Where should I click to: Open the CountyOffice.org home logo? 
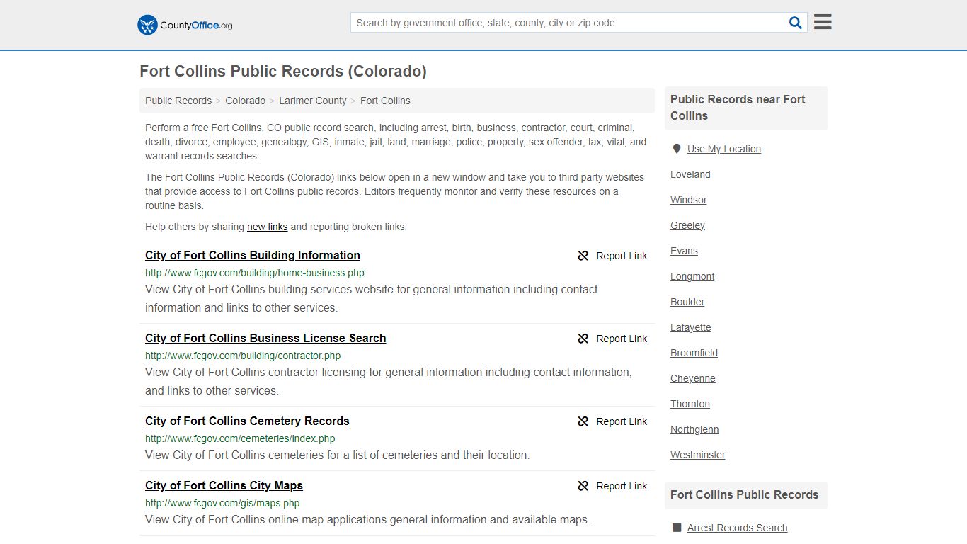point(185,25)
